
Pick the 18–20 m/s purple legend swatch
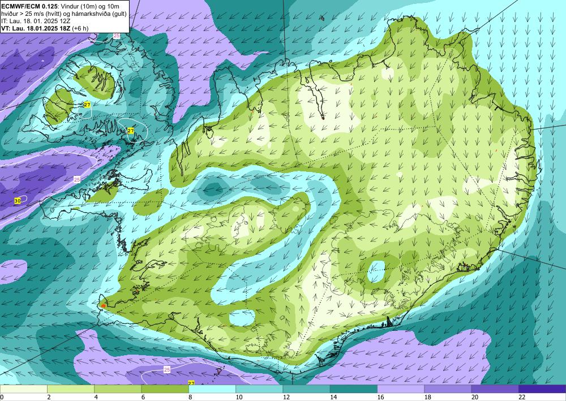pyautogui.click(x=448, y=389)
